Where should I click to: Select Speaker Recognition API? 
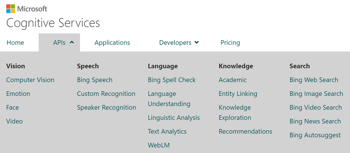pyautogui.click(x=107, y=108)
